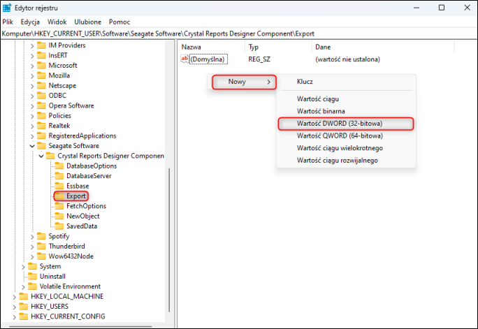Expand the Microsoft key chevron
This screenshot has height=329, width=478.
(x=32, y=66)
